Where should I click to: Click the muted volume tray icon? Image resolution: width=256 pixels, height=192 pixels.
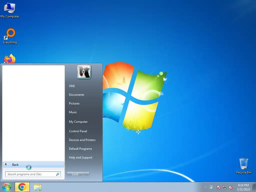(x=231, y=187)
